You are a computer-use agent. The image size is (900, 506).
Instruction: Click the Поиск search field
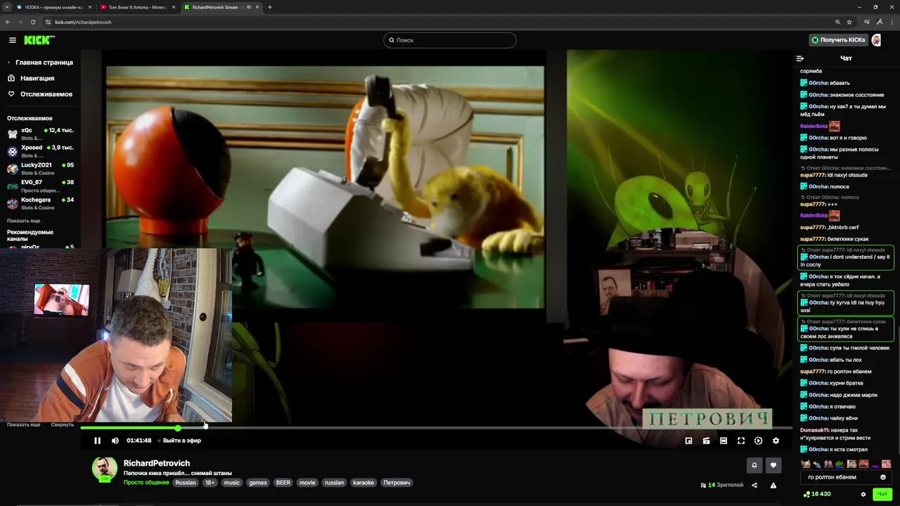click(x=450, y=40)
